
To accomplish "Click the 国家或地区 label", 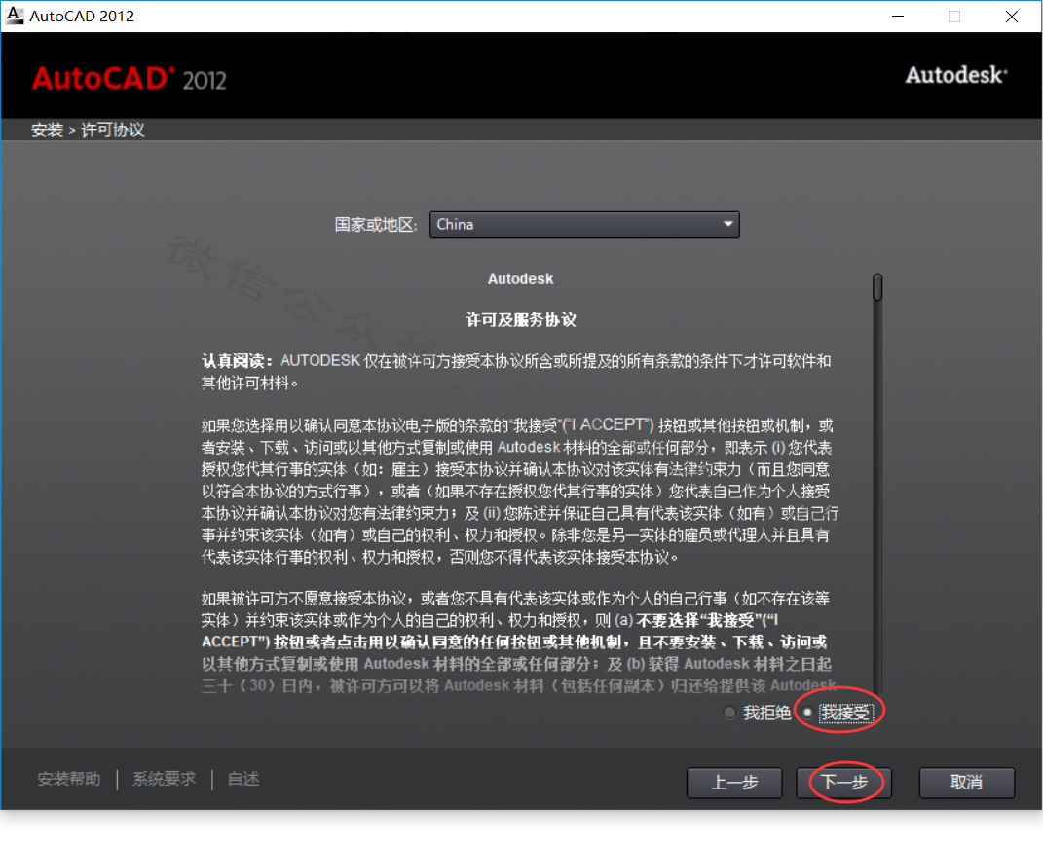I will (x=376, y=225).
